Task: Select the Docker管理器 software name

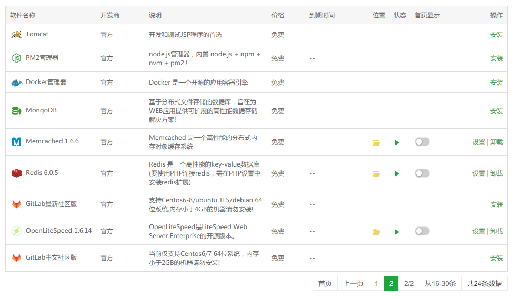Action: pyautogui.click(x=46, y=82)
